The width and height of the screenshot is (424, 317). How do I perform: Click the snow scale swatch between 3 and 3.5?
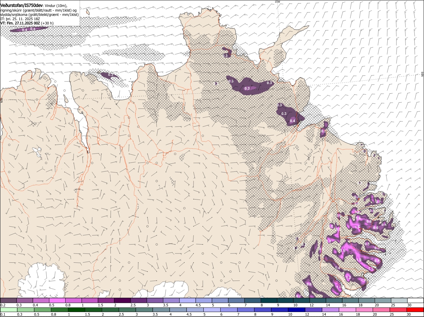pyautogui.click(x=155, y=300)
